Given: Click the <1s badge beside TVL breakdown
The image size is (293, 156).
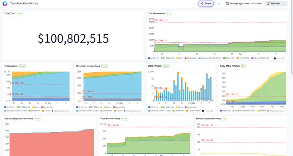Looking at the screenshot, I should click(169, 13).
